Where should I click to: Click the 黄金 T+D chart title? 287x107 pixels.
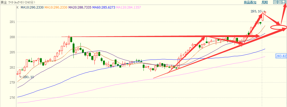(18, 2)
